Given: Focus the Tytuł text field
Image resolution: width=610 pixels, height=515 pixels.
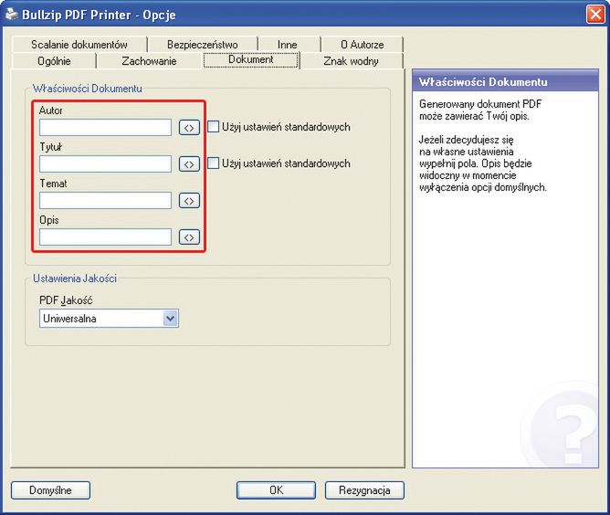Looking at the screenshot, I should click(x=105, y=164).
